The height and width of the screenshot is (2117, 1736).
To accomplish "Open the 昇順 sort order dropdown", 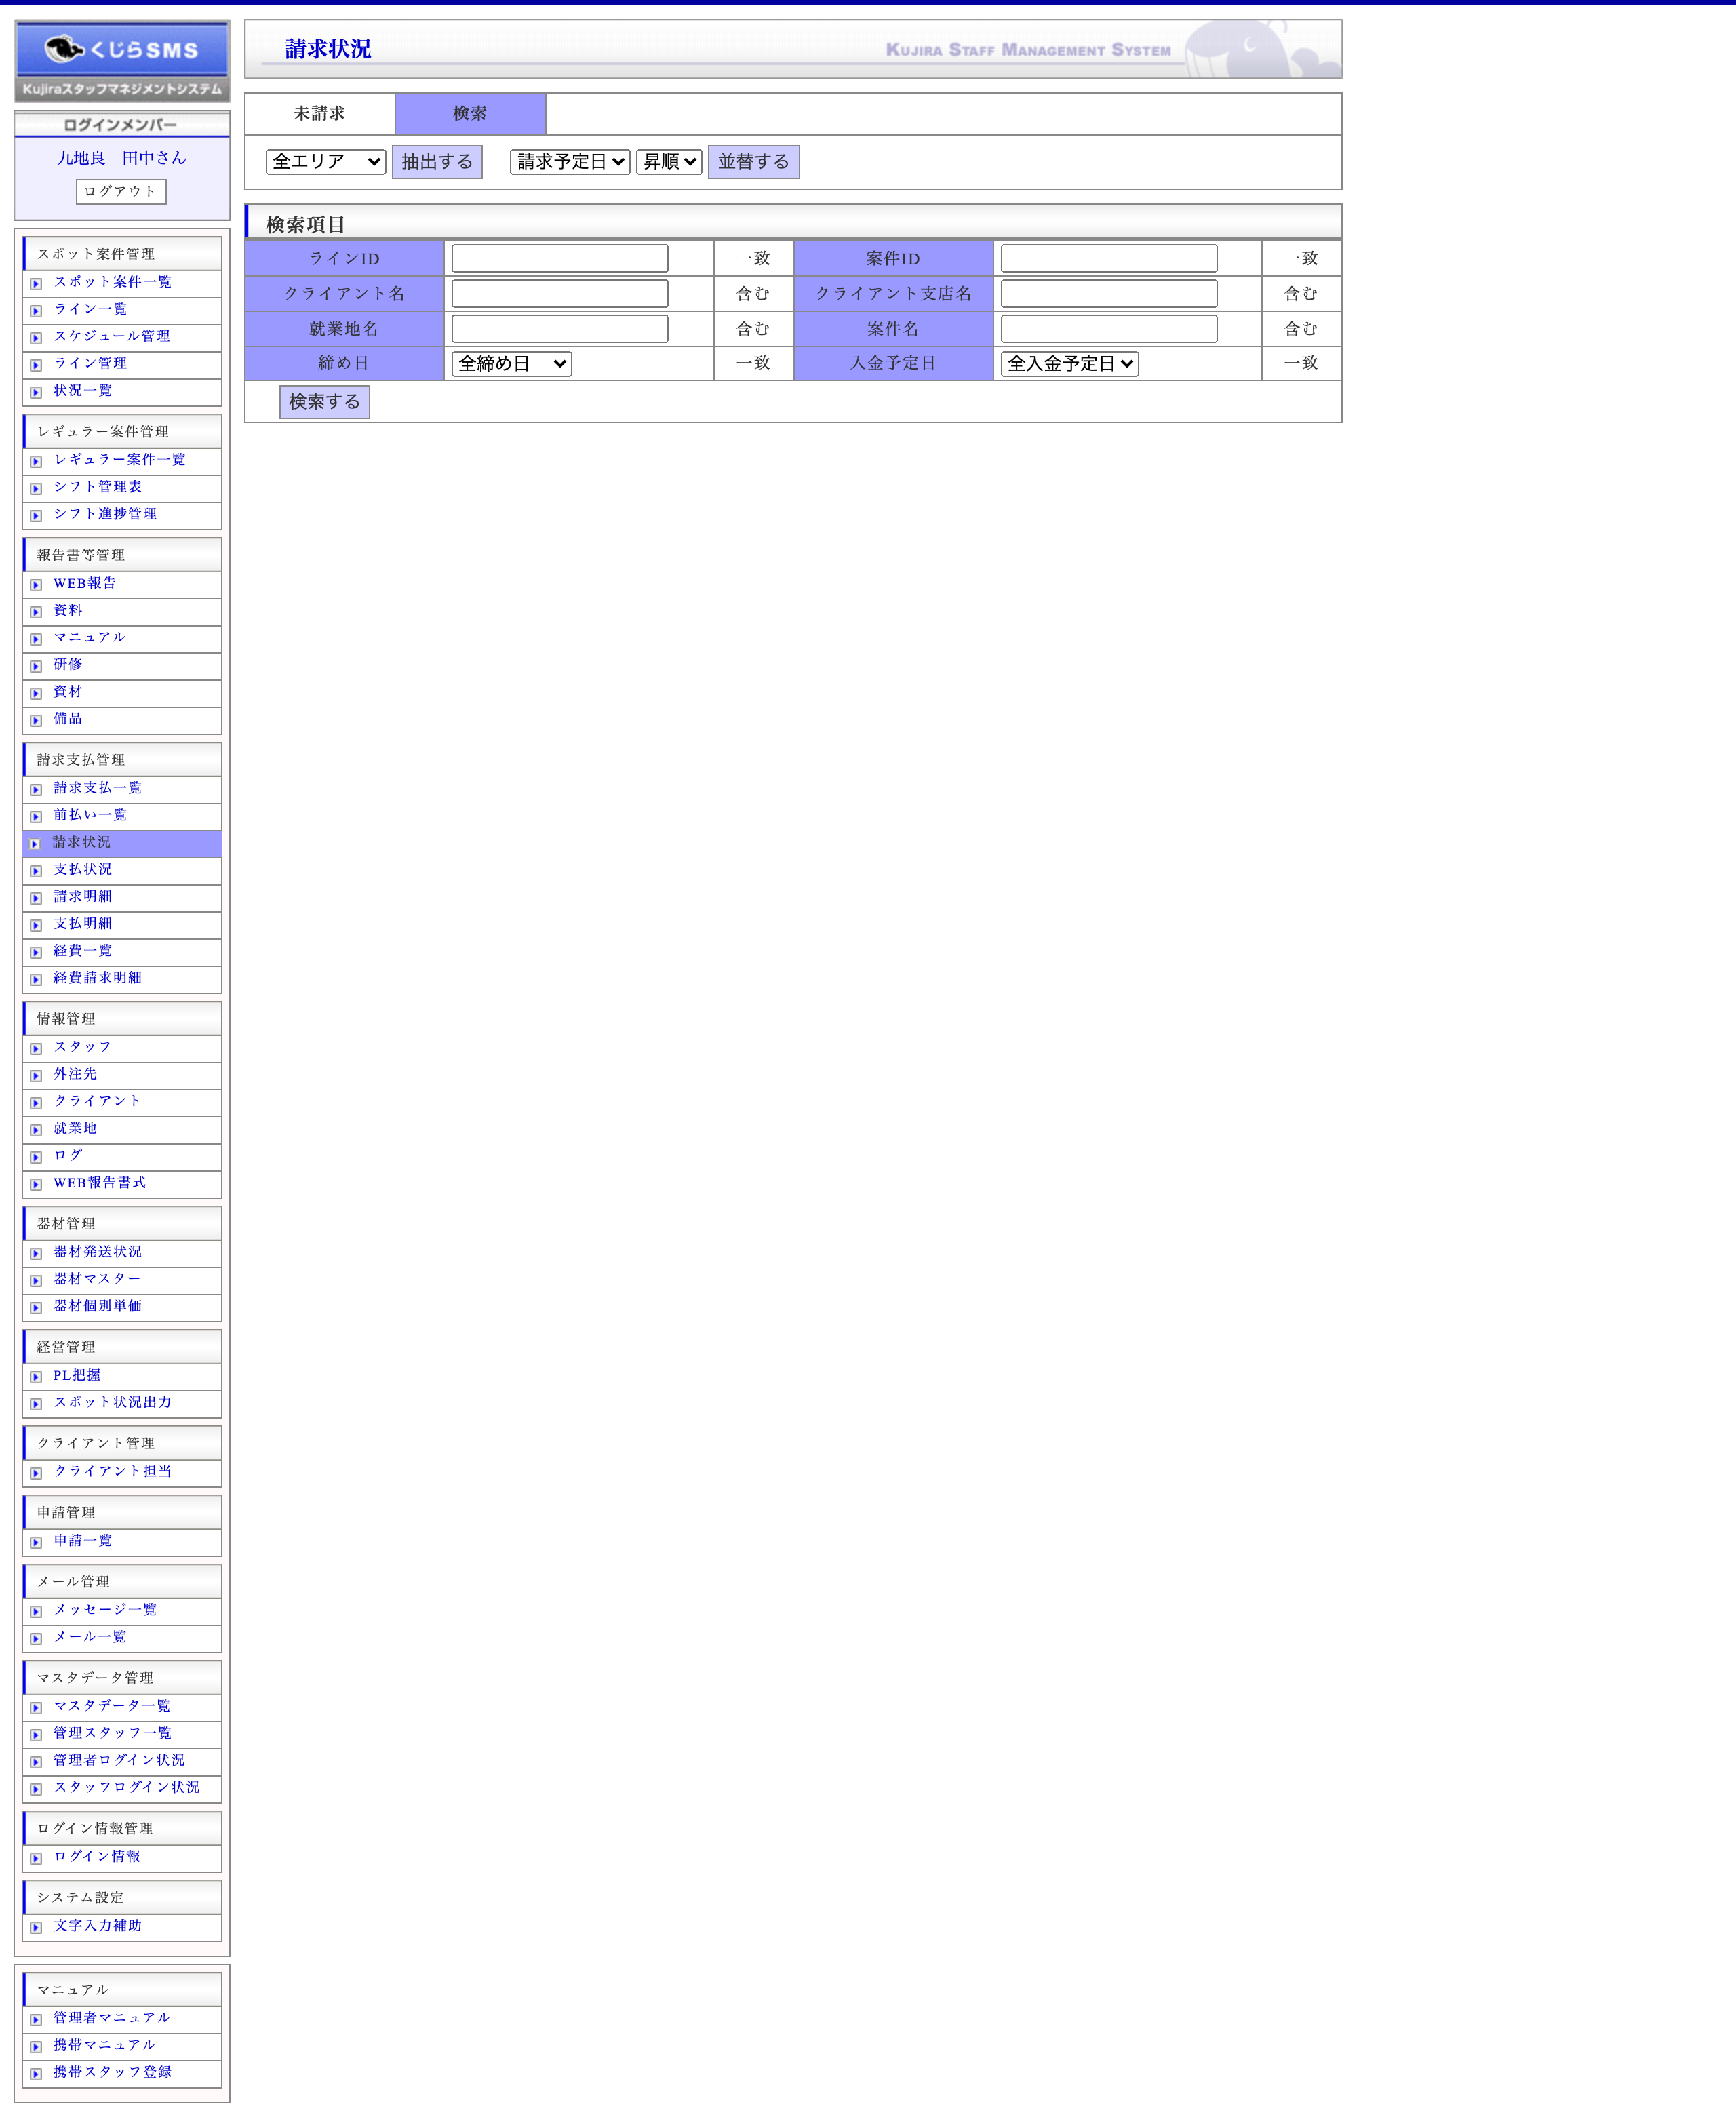I will (x=669, y=162).
